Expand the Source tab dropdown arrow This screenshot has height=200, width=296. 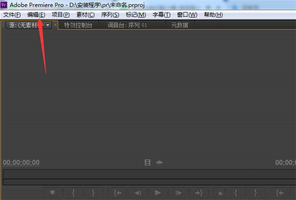click(x=48, y=25)
